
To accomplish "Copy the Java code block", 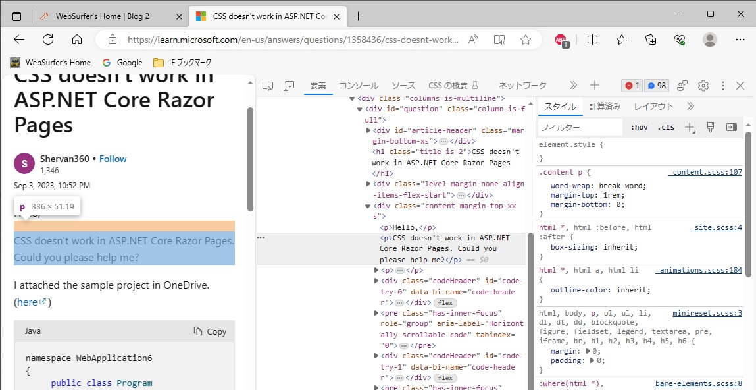I will pyautogui.click(x=210, y=331).
